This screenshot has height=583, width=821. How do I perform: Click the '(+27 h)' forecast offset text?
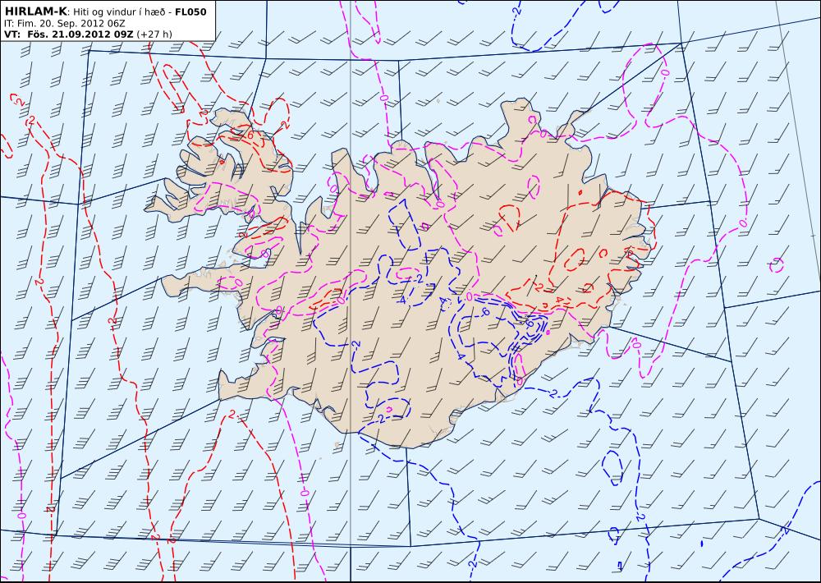coord(154,34)
